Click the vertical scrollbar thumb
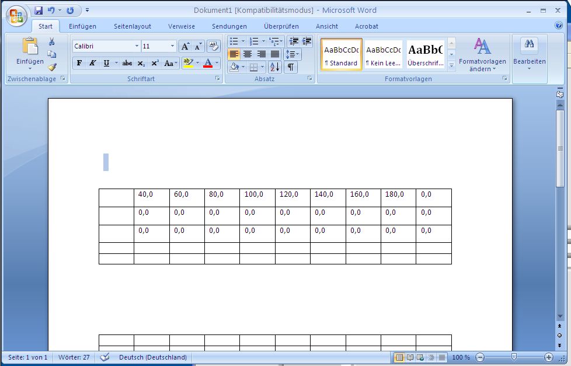The image size is (571, 366). click(x=560, y=149)
